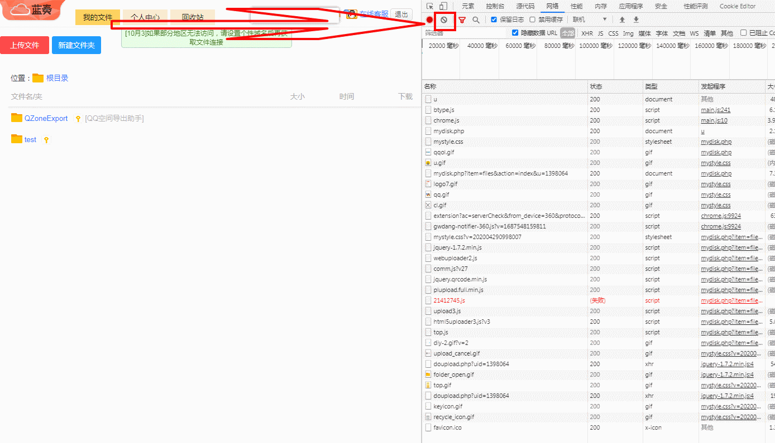This screenshot has height=443, width=775.
Task: Activate the inspect element picker icon
Action: click(x=429, y=6)
